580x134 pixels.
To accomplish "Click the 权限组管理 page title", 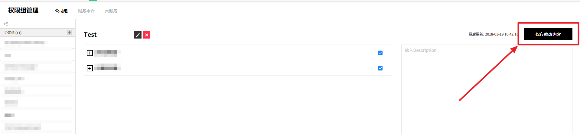I will pos(23,11).
